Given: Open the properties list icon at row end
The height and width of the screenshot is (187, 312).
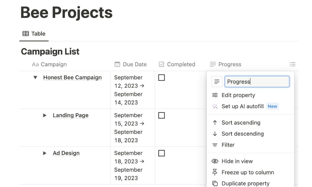Looking at the screenshot, I should [x=292, y=64].
